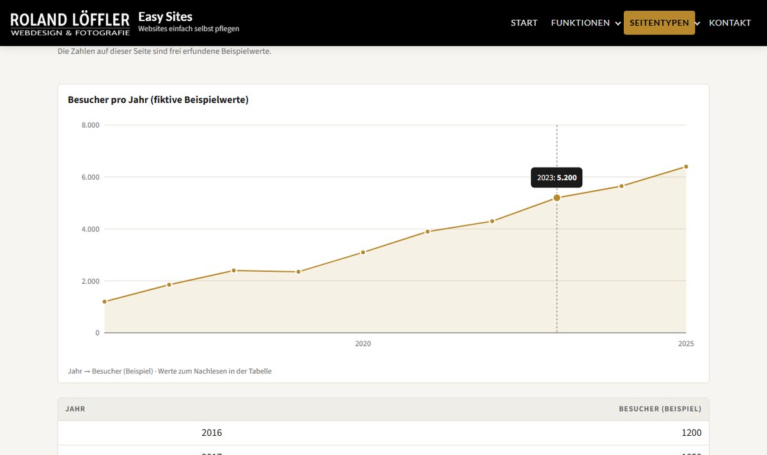Image resolution: width=767 pixels, height=455 pixels.
Task: Click the highlighted 2023 data point
Action: 557,198
